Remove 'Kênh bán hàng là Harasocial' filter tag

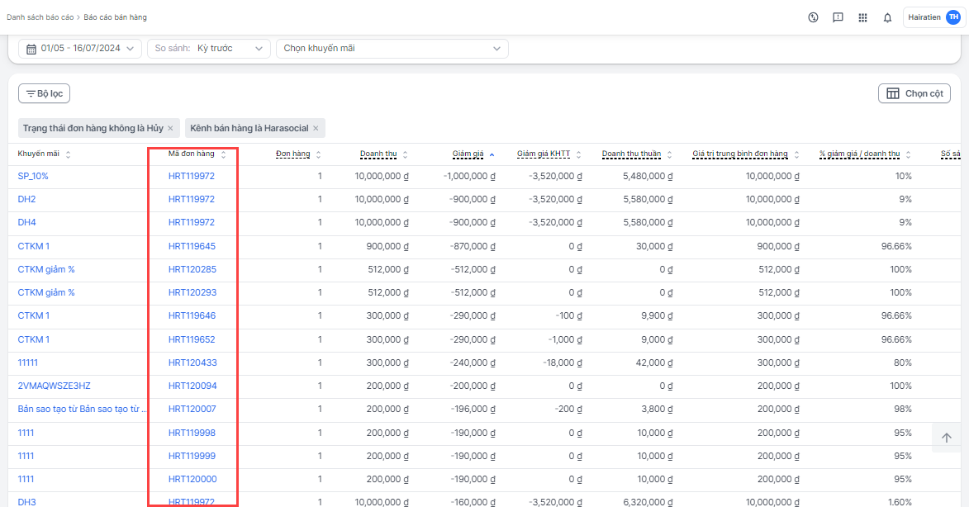316,129
